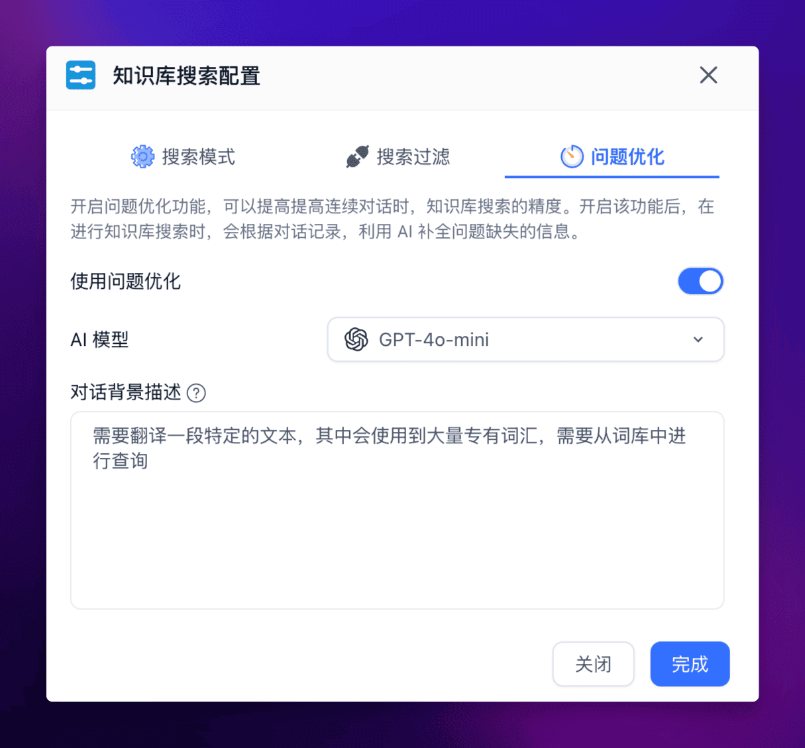Click the AI 模型 label
The width and height of the screenshot is (805, 748).
[x=99, y=339]
